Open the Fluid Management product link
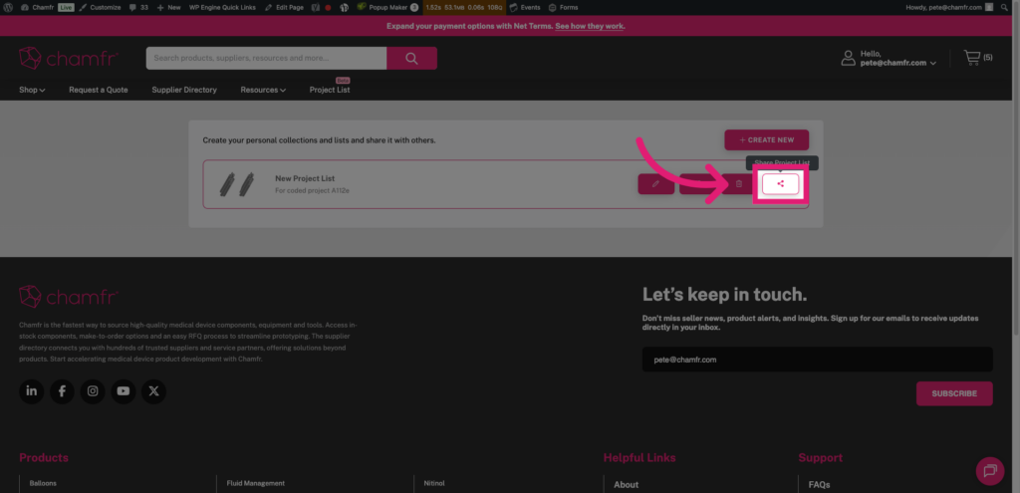Screen dimensions: 1020x493 click(x=256, y=483)
